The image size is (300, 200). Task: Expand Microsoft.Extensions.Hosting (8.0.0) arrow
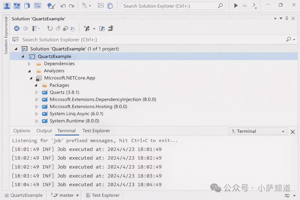(x=37, y=107)
